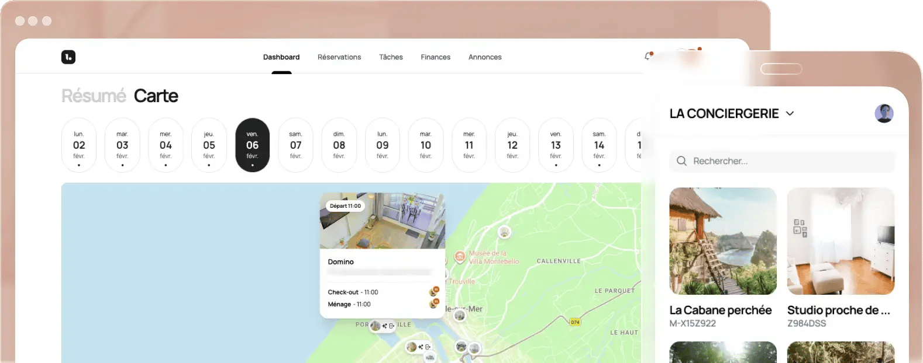Pick jeu. 12 févr. date pill
Viewport: 923px width, 363px height.
point(512,145)
